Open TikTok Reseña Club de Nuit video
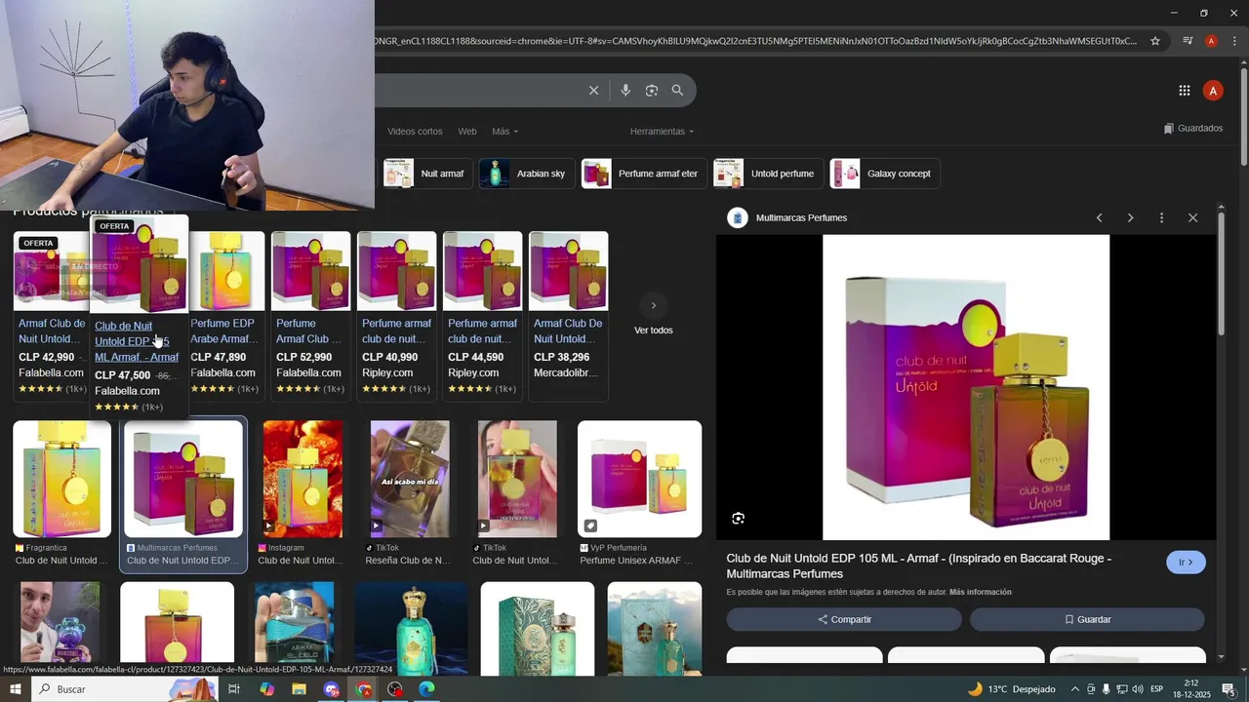This screenshot has height=702, width=1249. click(410, 479)
